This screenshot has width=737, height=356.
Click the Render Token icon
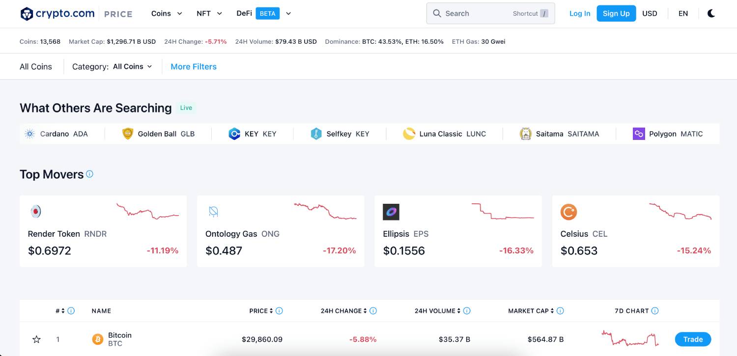(35, 212)
